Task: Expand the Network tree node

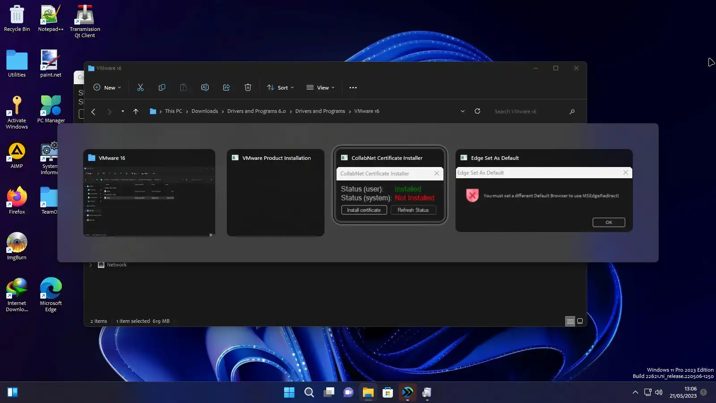Action: (x=91, y=265)
